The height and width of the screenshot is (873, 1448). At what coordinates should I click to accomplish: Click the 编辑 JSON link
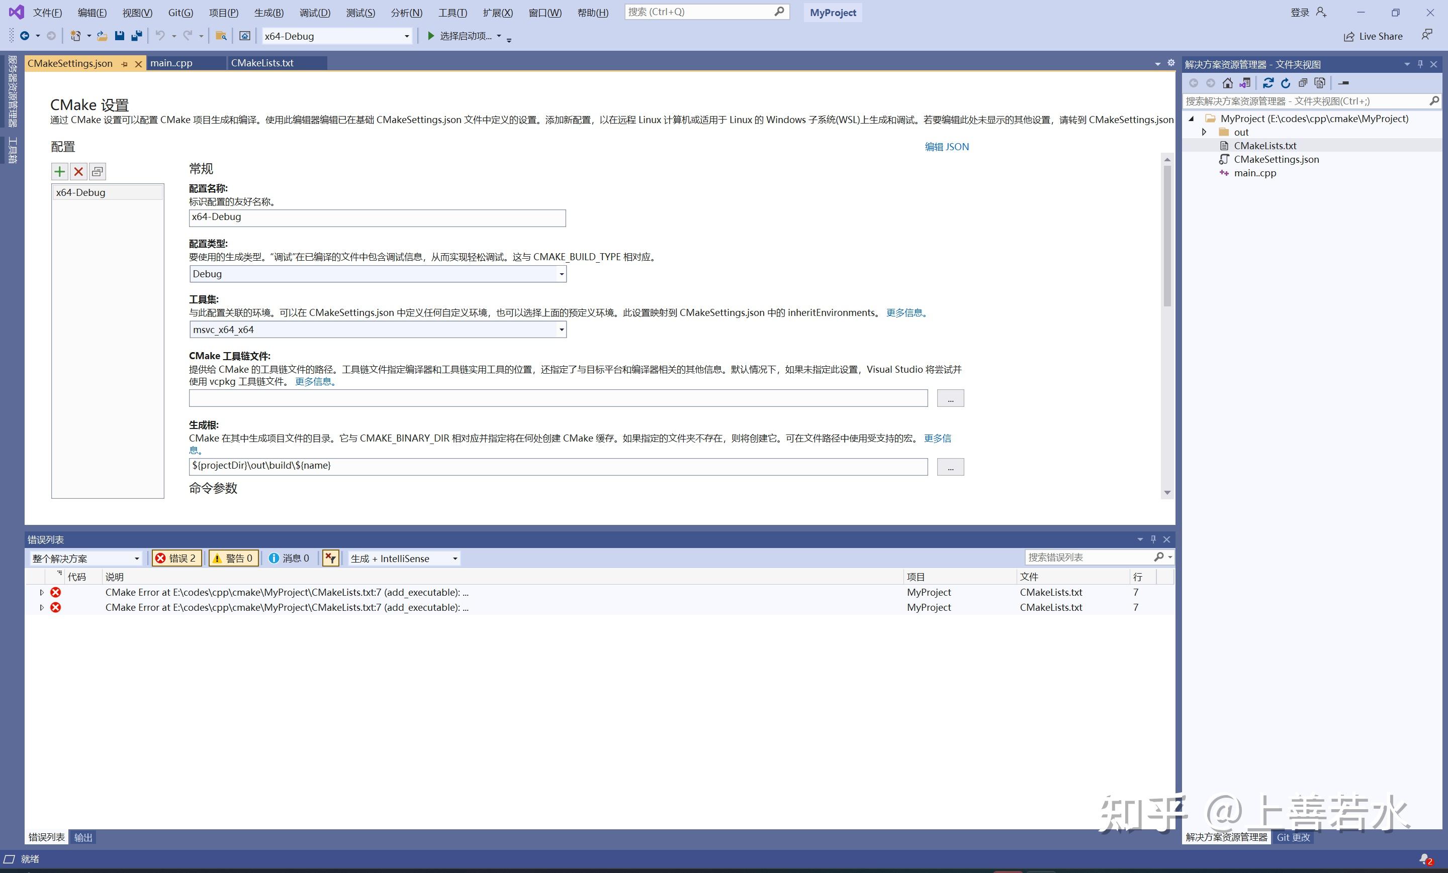pos(947,147)
